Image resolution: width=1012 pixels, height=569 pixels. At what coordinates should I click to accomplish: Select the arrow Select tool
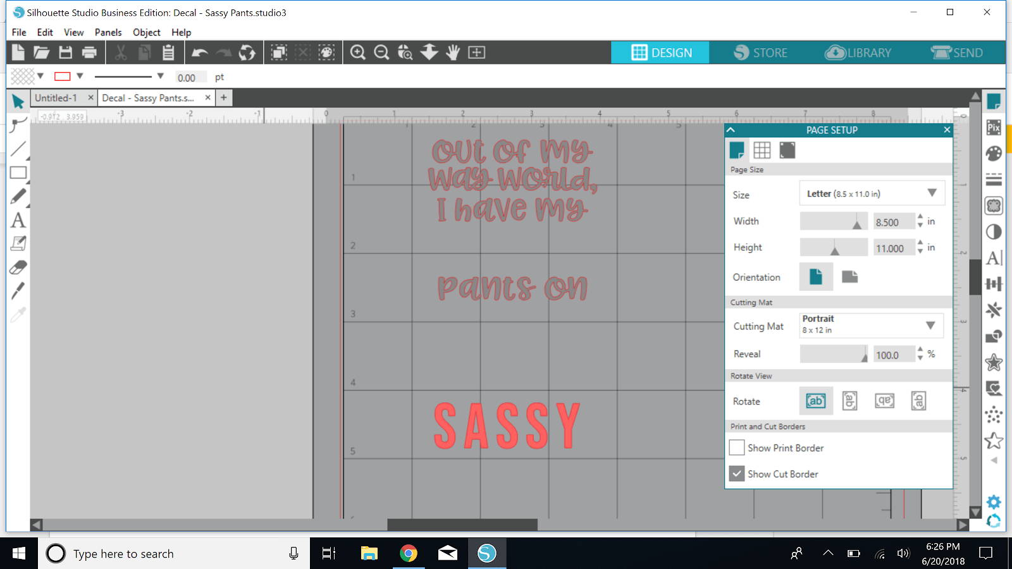[18, 101]
